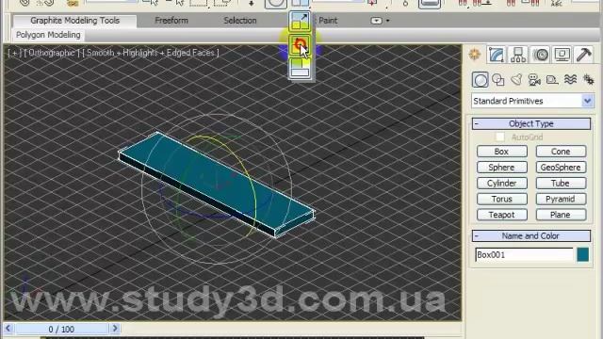
Task: Open the Polygon Modeling panel
Action: click(x=48, y=35)
